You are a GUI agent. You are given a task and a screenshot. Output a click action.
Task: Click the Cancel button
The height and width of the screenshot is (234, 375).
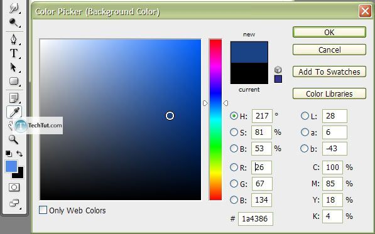329,50
